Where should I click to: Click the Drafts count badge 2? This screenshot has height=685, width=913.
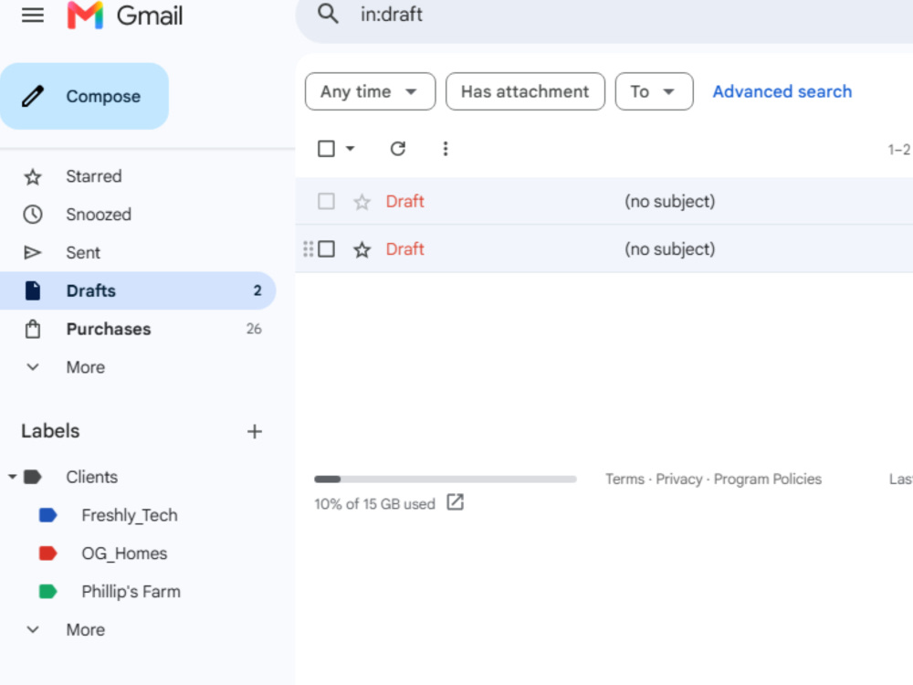tap(257, 290)
